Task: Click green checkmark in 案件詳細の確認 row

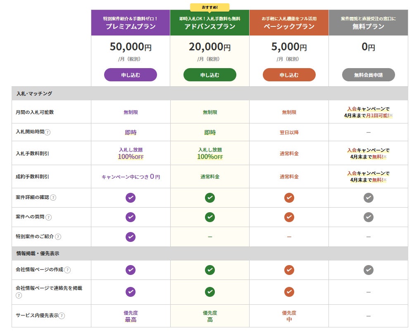Action: (x=210, y=198)
